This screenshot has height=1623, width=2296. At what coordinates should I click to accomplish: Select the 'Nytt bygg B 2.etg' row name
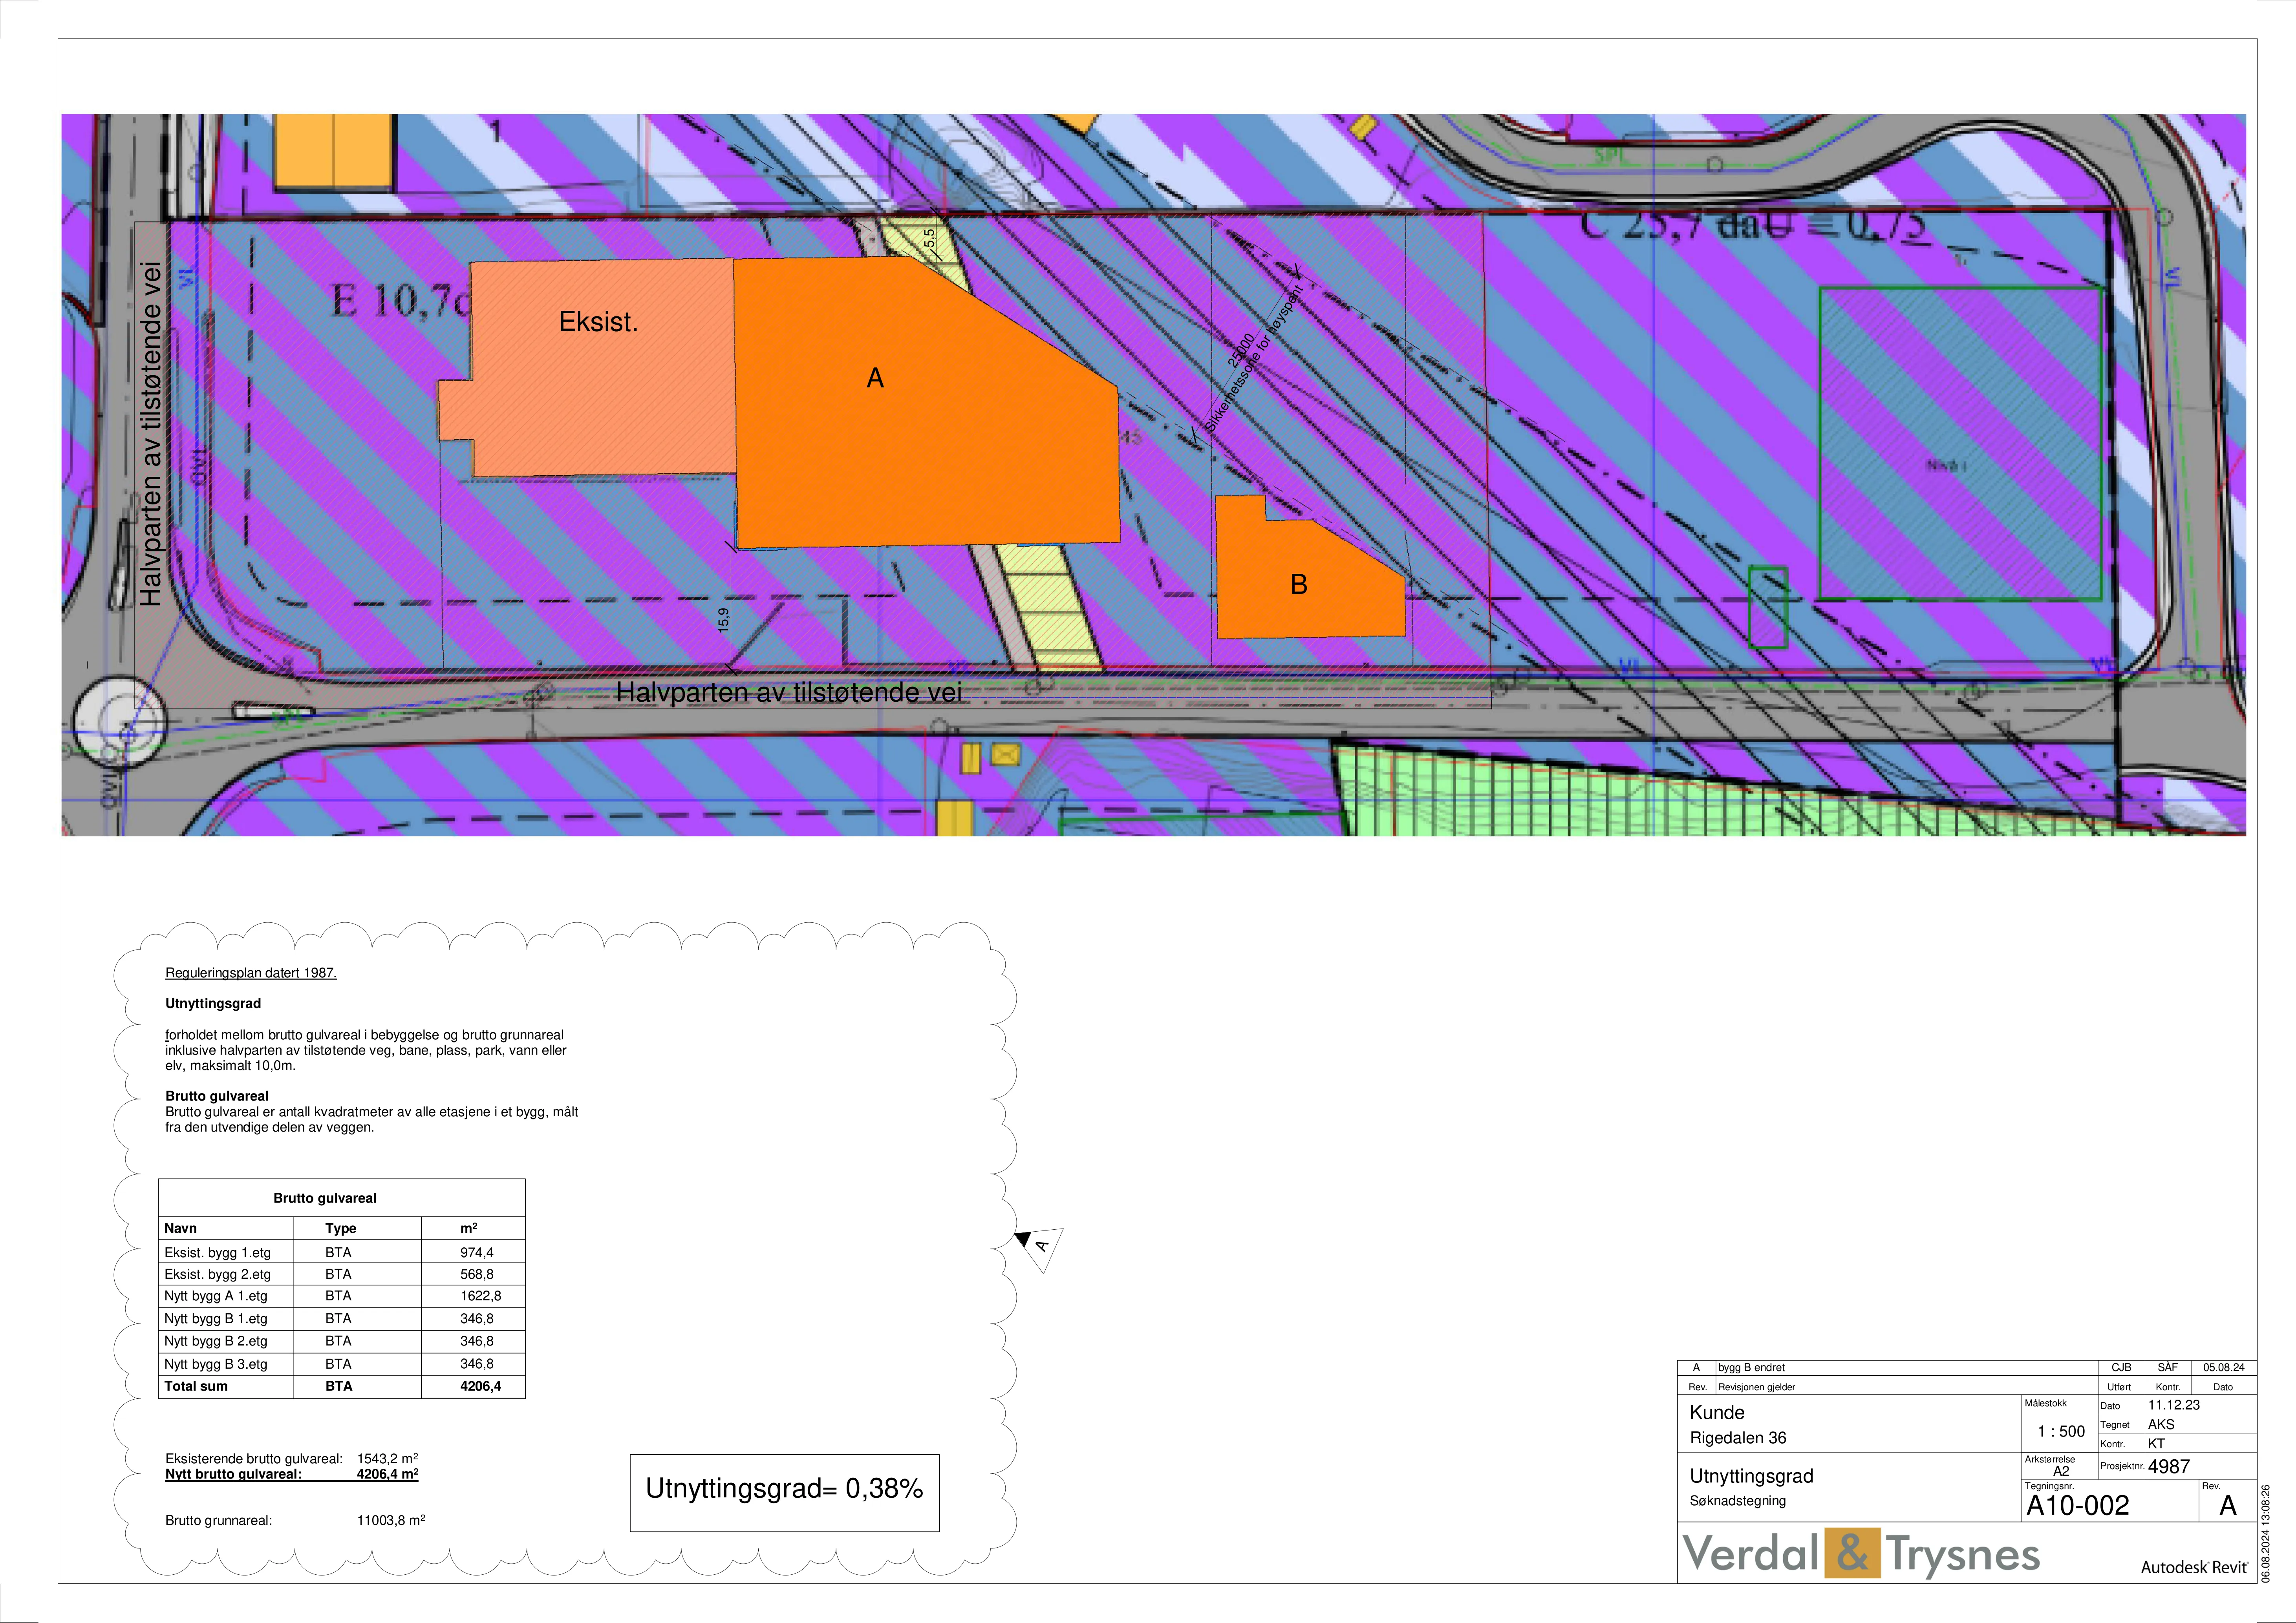click(x=216, y=1341)
